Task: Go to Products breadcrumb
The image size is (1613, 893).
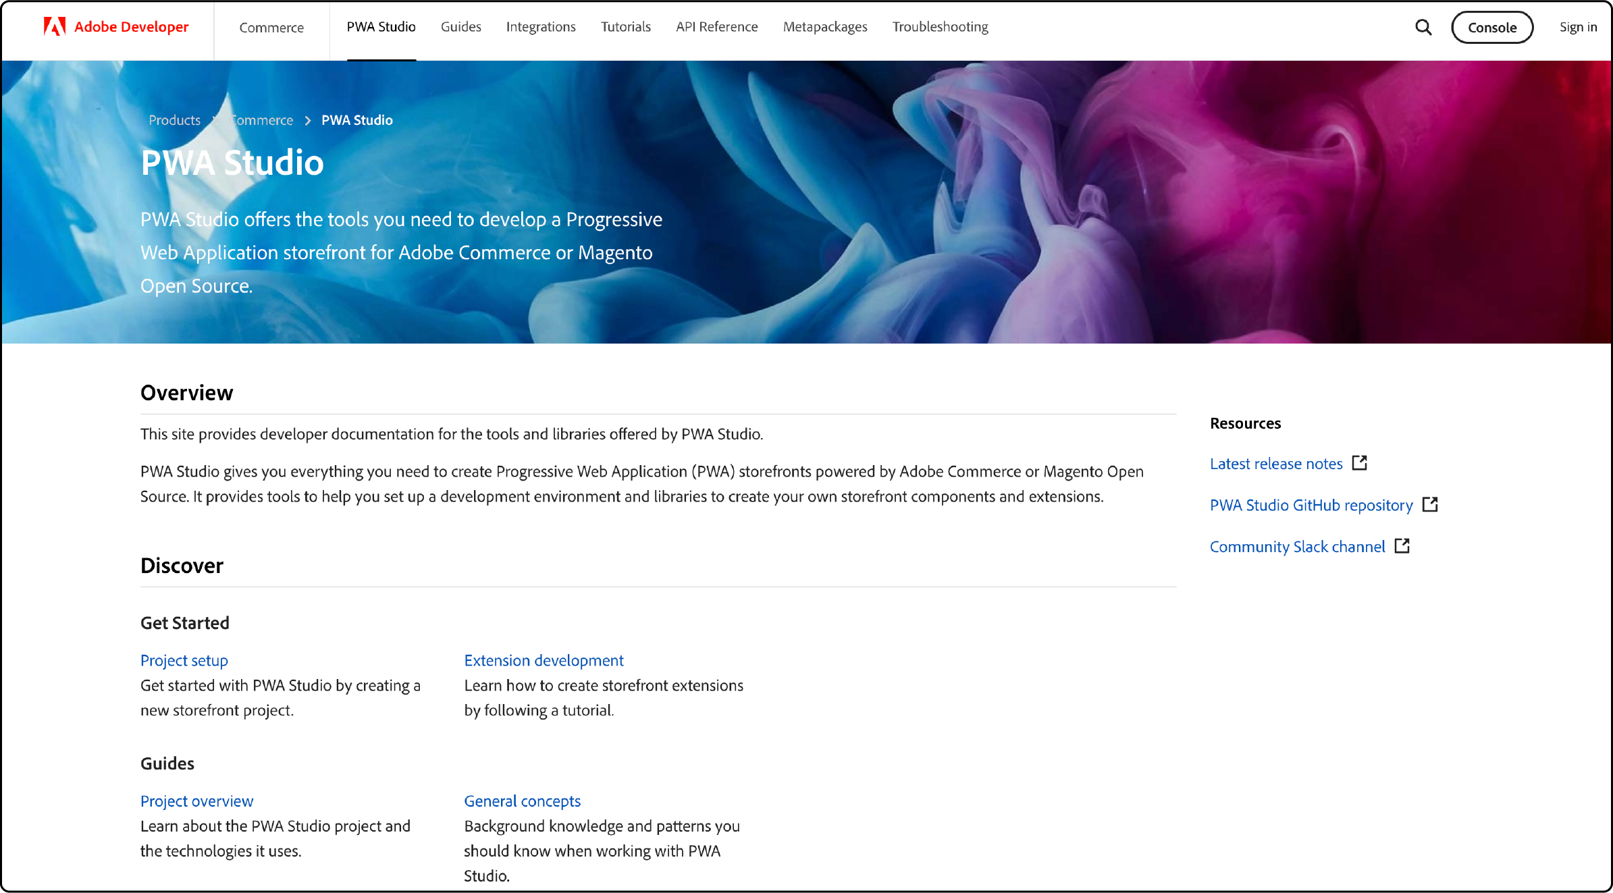Action: click(x=174, y=120)
